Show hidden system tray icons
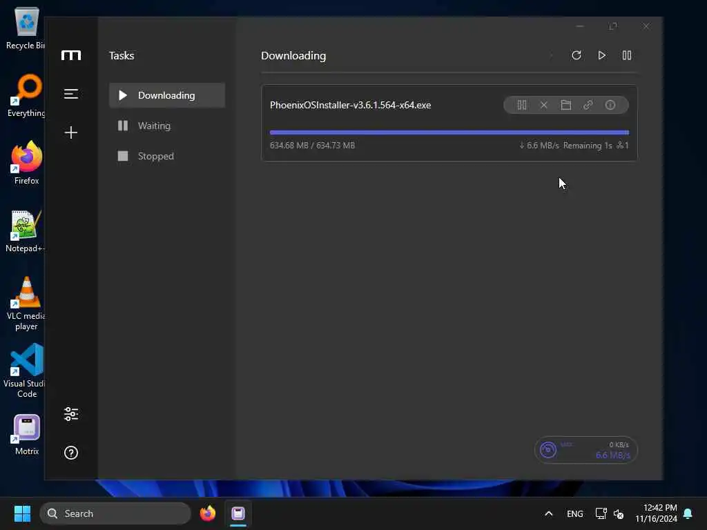The width and height of the screenshot is (707, 530). pyautogui.click(x=549, y=513)
